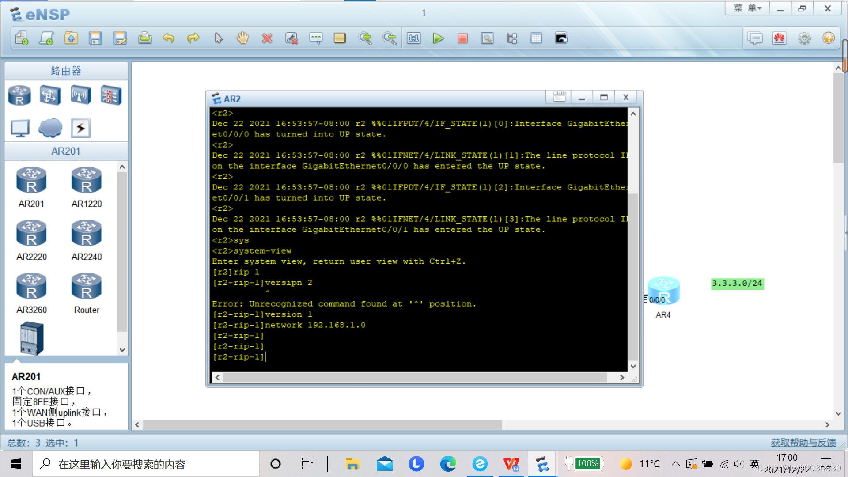This screenshot has height=477, width=848.
Task: Click the 获取帮助与反馈 link
Action: [x=803, y=443]
